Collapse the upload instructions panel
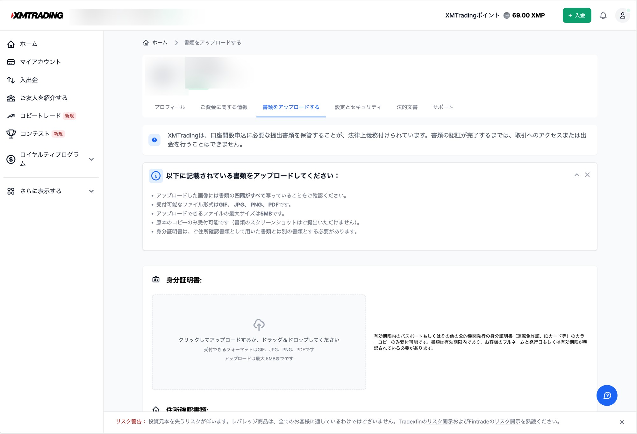The height and width of the screenshot is (434, 637). 576,175
